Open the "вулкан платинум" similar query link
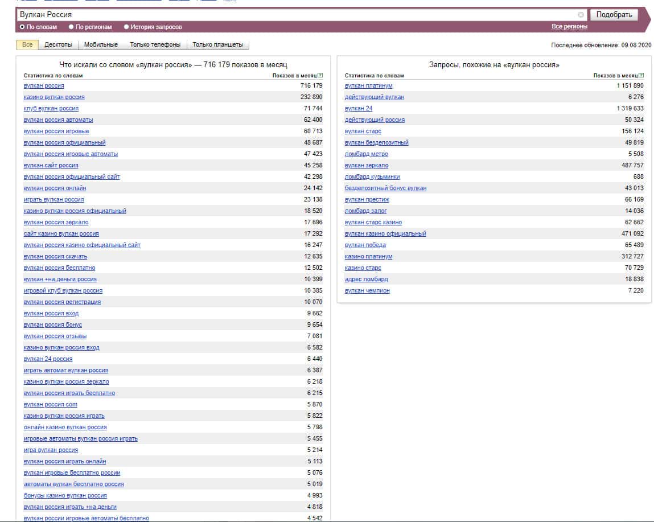Image resolution: width=654 pixels, height=522 pixels. [368, 86]
